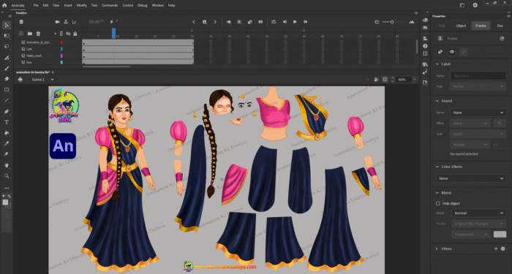512x274 pixels.
Task: Toggle visibility of all layers
Action: tap(68, 34)
